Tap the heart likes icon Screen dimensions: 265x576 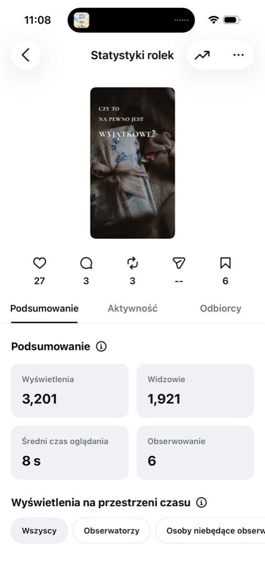pos(40,263)
